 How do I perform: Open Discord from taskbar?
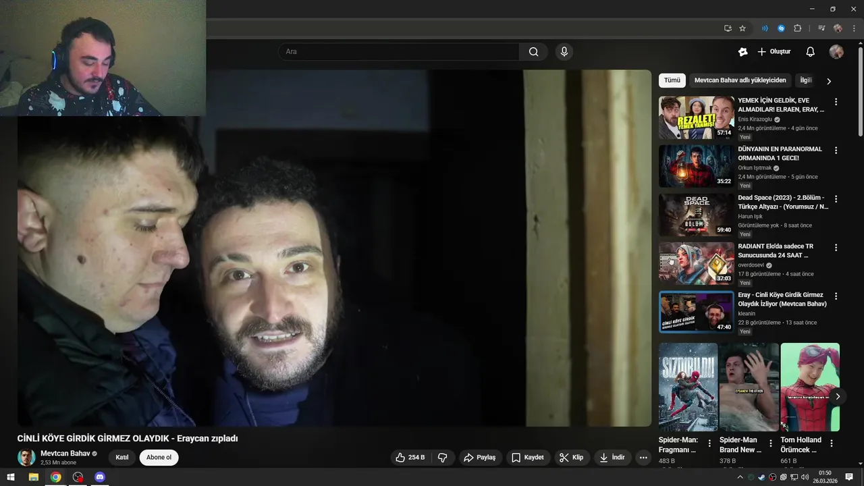100,477
